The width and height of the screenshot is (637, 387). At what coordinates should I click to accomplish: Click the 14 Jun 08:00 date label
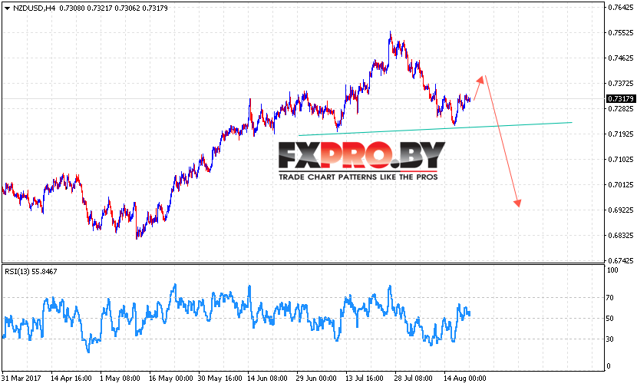click(x=267, y=379)
